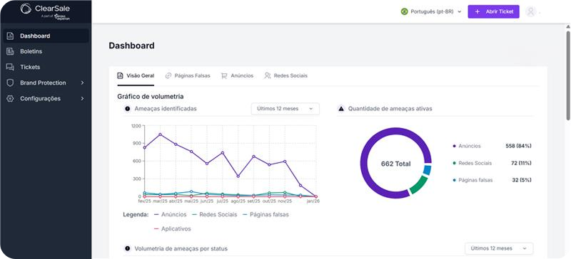571x259 pixels.
Task: Toggle Anúncios series in chart legend
Action: coord(171,215)
